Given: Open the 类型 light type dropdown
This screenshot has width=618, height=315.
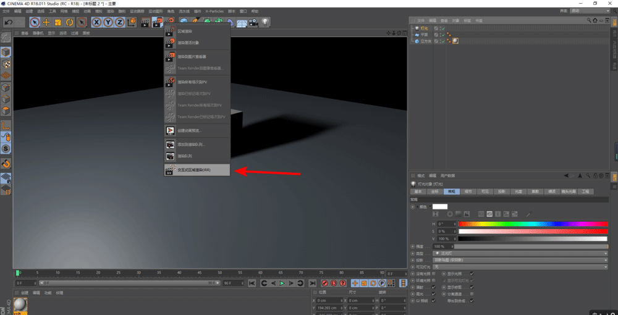Looking at the screenshot, I should coord(520,253).
